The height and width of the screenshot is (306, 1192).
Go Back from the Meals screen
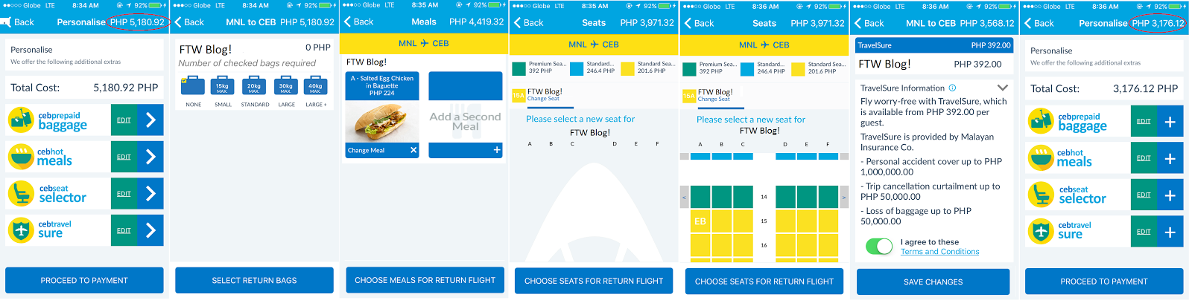coord(358,22)
